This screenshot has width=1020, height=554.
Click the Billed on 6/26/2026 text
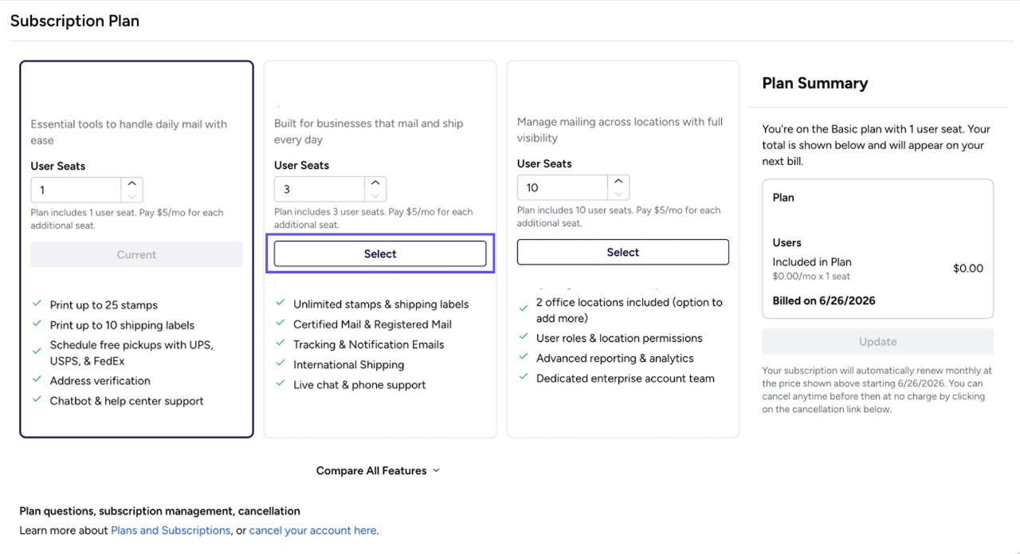(x=824, y=301)
